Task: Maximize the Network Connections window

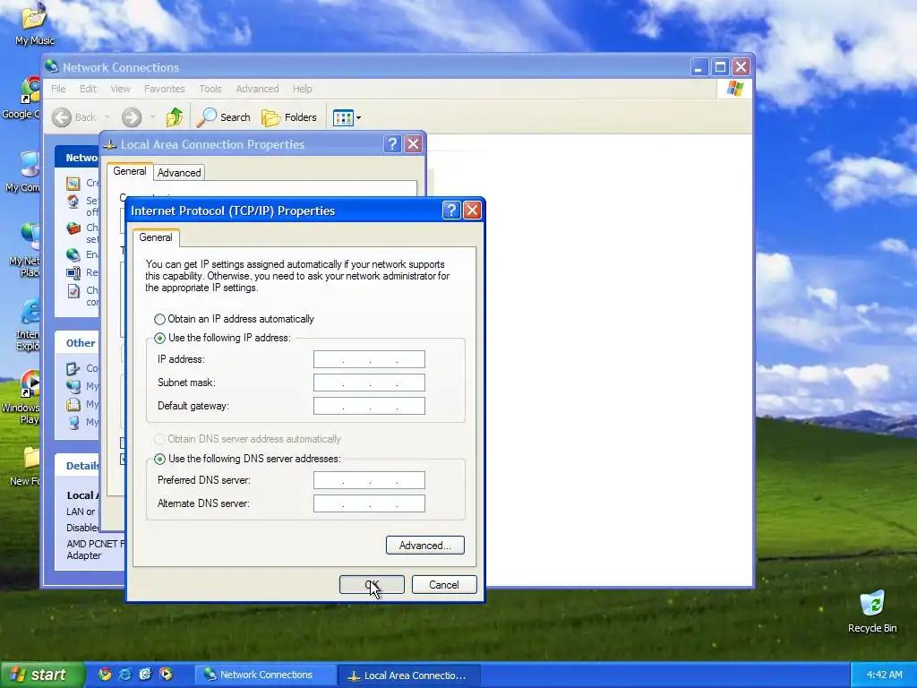Action: point(720,67)
